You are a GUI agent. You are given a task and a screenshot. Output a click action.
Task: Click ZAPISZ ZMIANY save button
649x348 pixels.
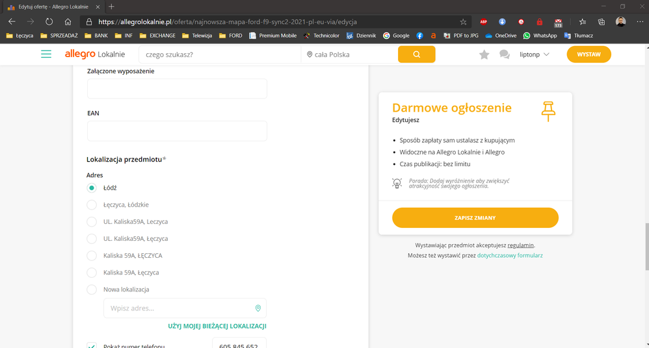coord(475,217)
